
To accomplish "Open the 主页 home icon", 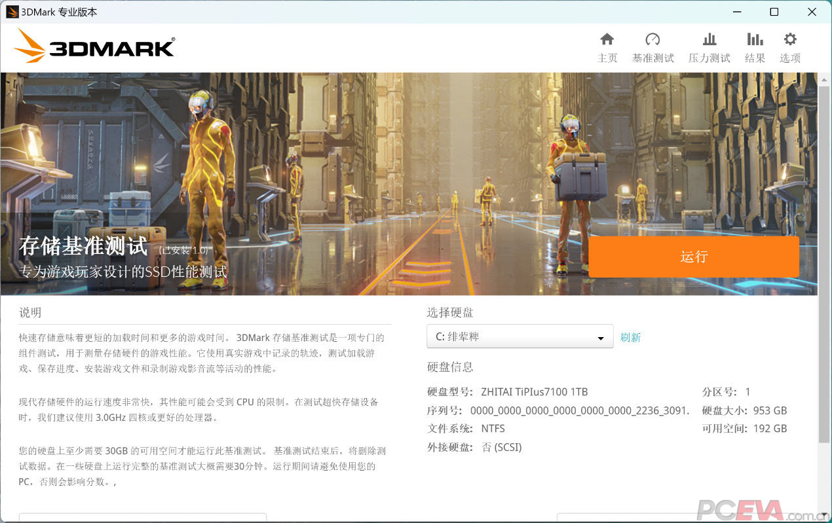I will (607, 39).
